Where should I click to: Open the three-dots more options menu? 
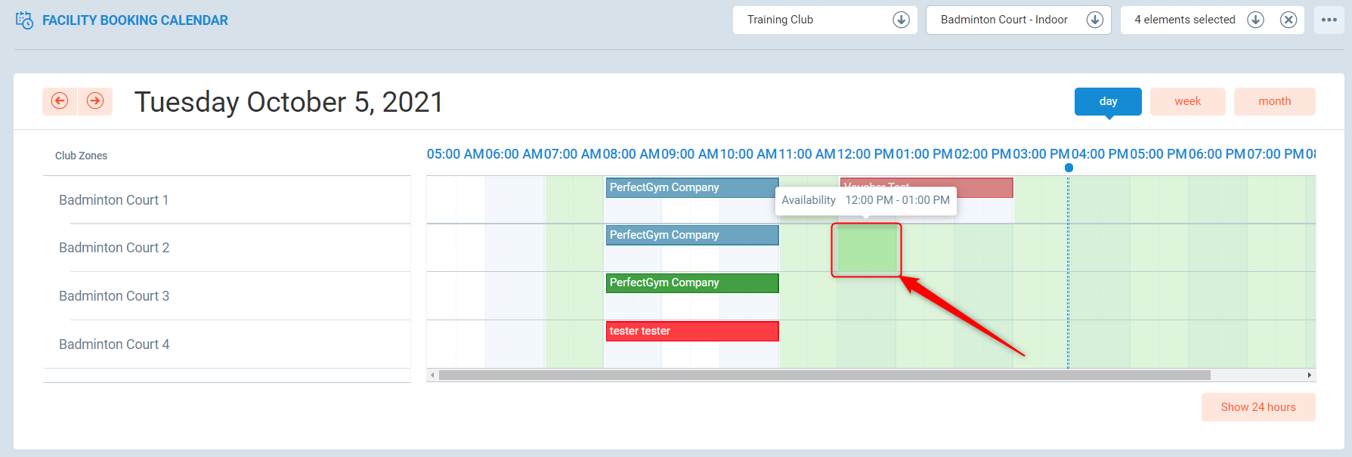pos(1329,20)
